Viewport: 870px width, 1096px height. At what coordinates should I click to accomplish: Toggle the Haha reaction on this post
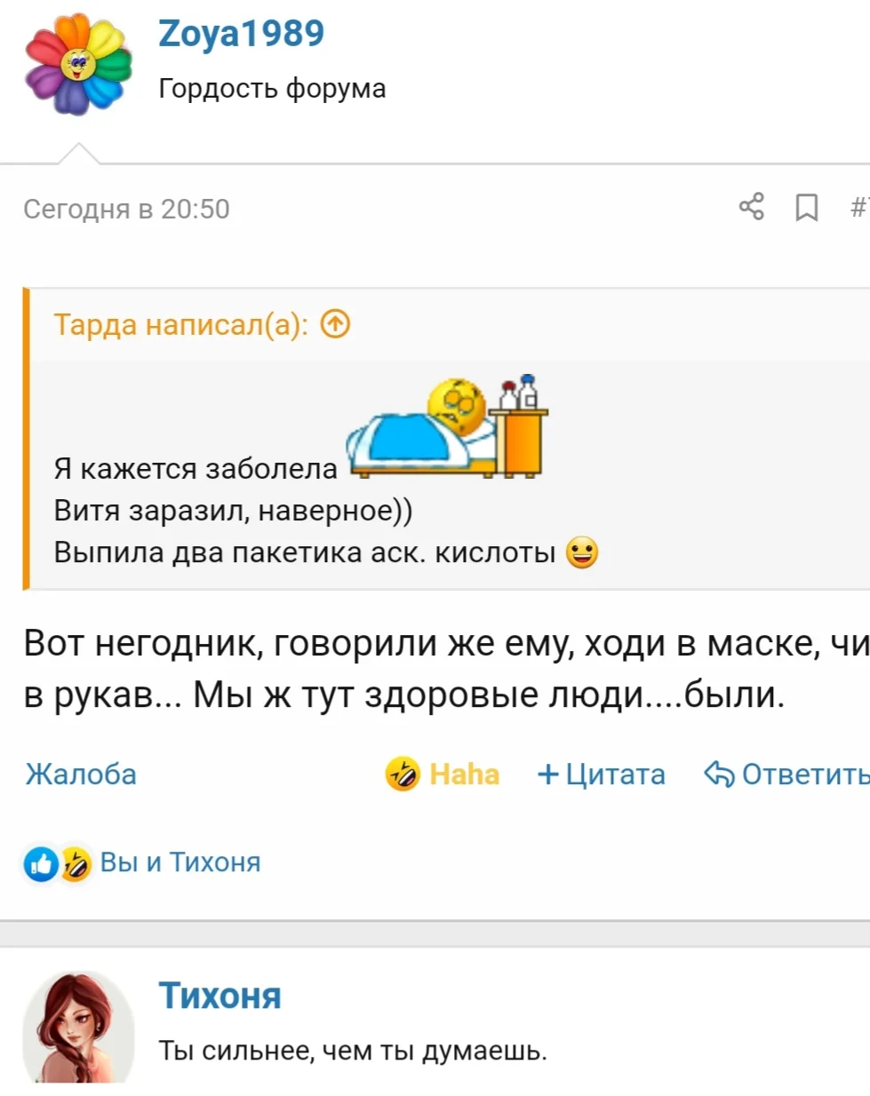[443, 774]
